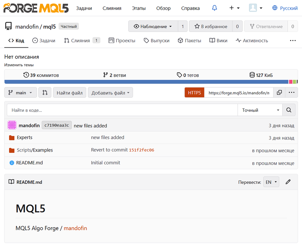
Task: Open the Вики tab
Action: point(218,40)
